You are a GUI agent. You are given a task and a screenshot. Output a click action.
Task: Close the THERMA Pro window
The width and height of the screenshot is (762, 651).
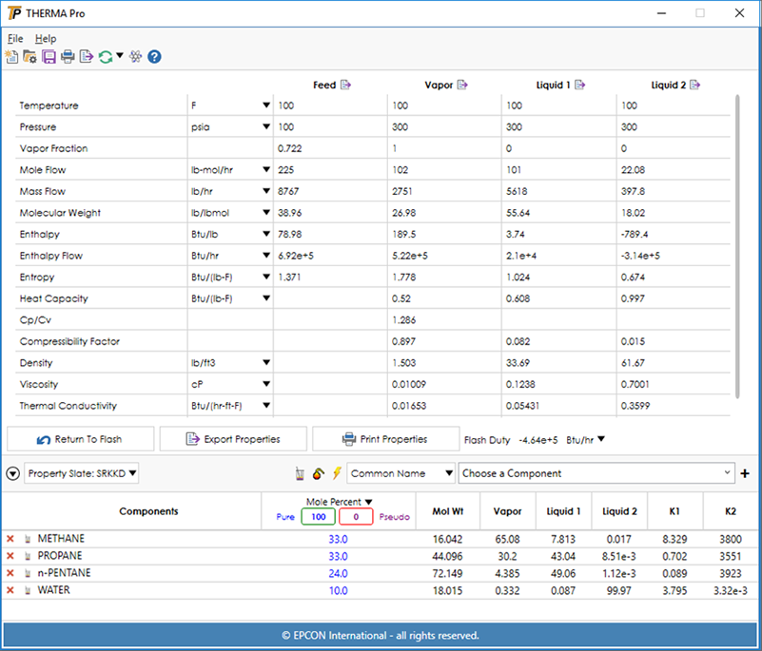pyautogui.click(x=739, y=13)
